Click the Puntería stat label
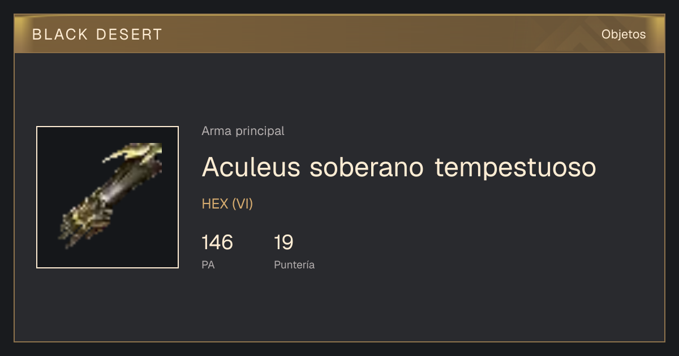This screenshot has height=356, width=679. coord(294,264)
